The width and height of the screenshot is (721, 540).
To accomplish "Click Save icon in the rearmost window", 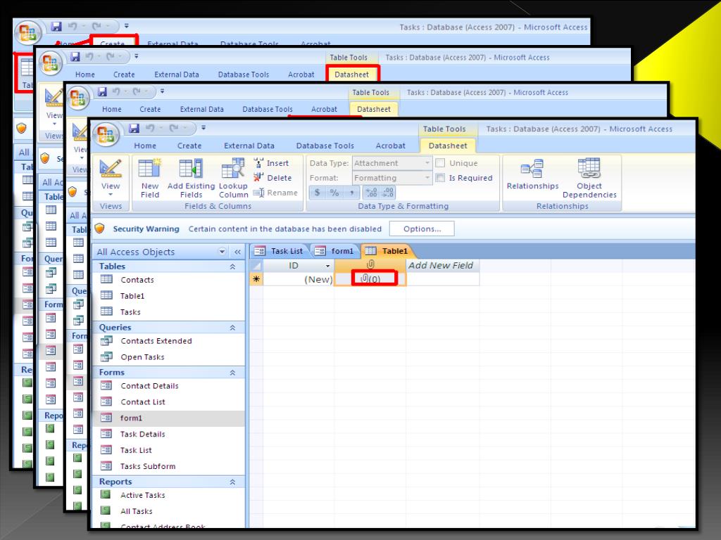I will tap(56, 26).
